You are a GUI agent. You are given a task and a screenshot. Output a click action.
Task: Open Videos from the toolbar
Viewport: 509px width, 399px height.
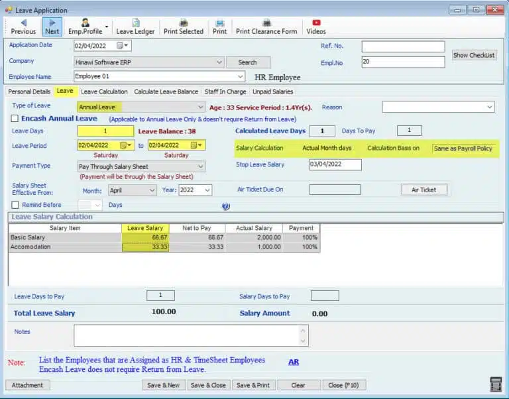click(x=316, y=27)
